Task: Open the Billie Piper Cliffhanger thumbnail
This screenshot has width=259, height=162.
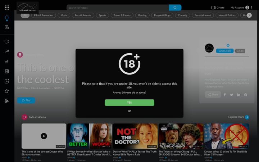Action: (227, 136)
